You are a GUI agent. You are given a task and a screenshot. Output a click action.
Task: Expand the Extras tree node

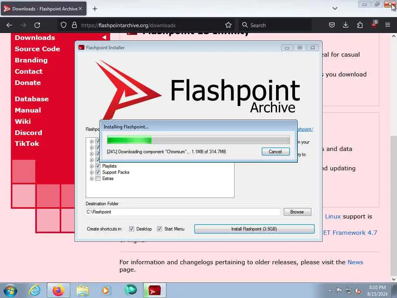click(91, 178)
